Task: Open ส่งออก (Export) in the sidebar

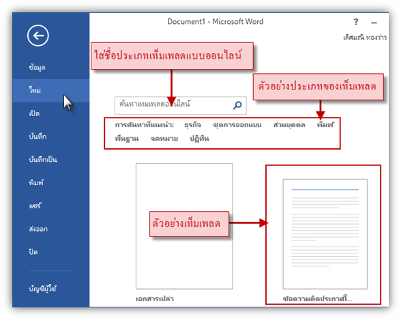Action: (x=38, y=229)
